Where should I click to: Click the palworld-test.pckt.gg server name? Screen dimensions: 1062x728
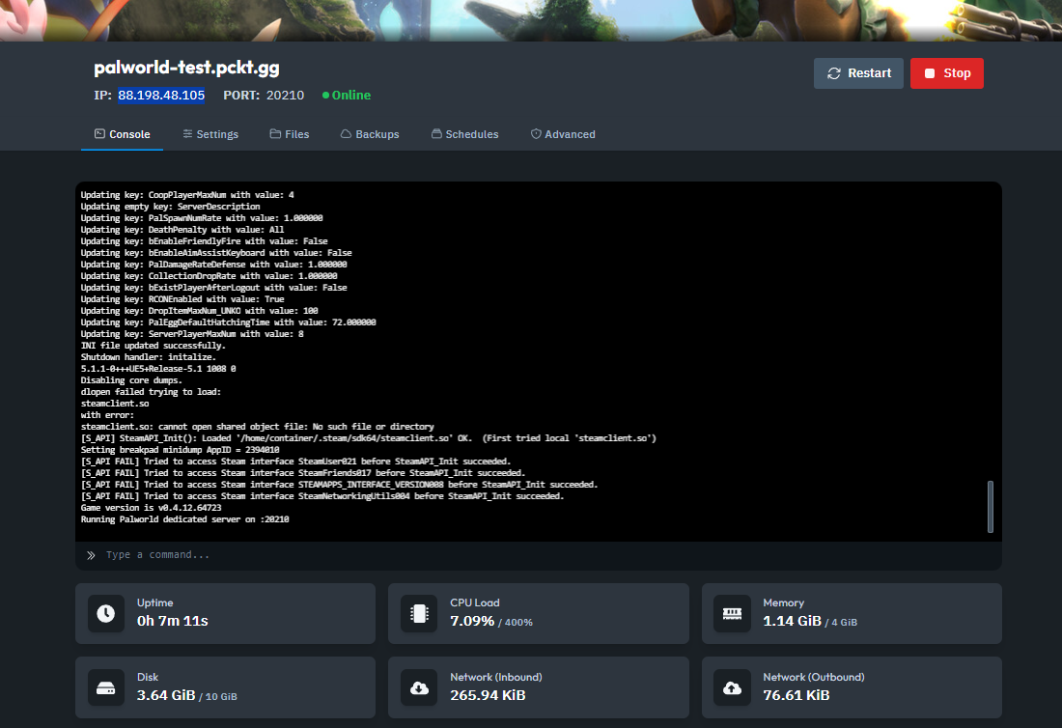pos(186,68)
